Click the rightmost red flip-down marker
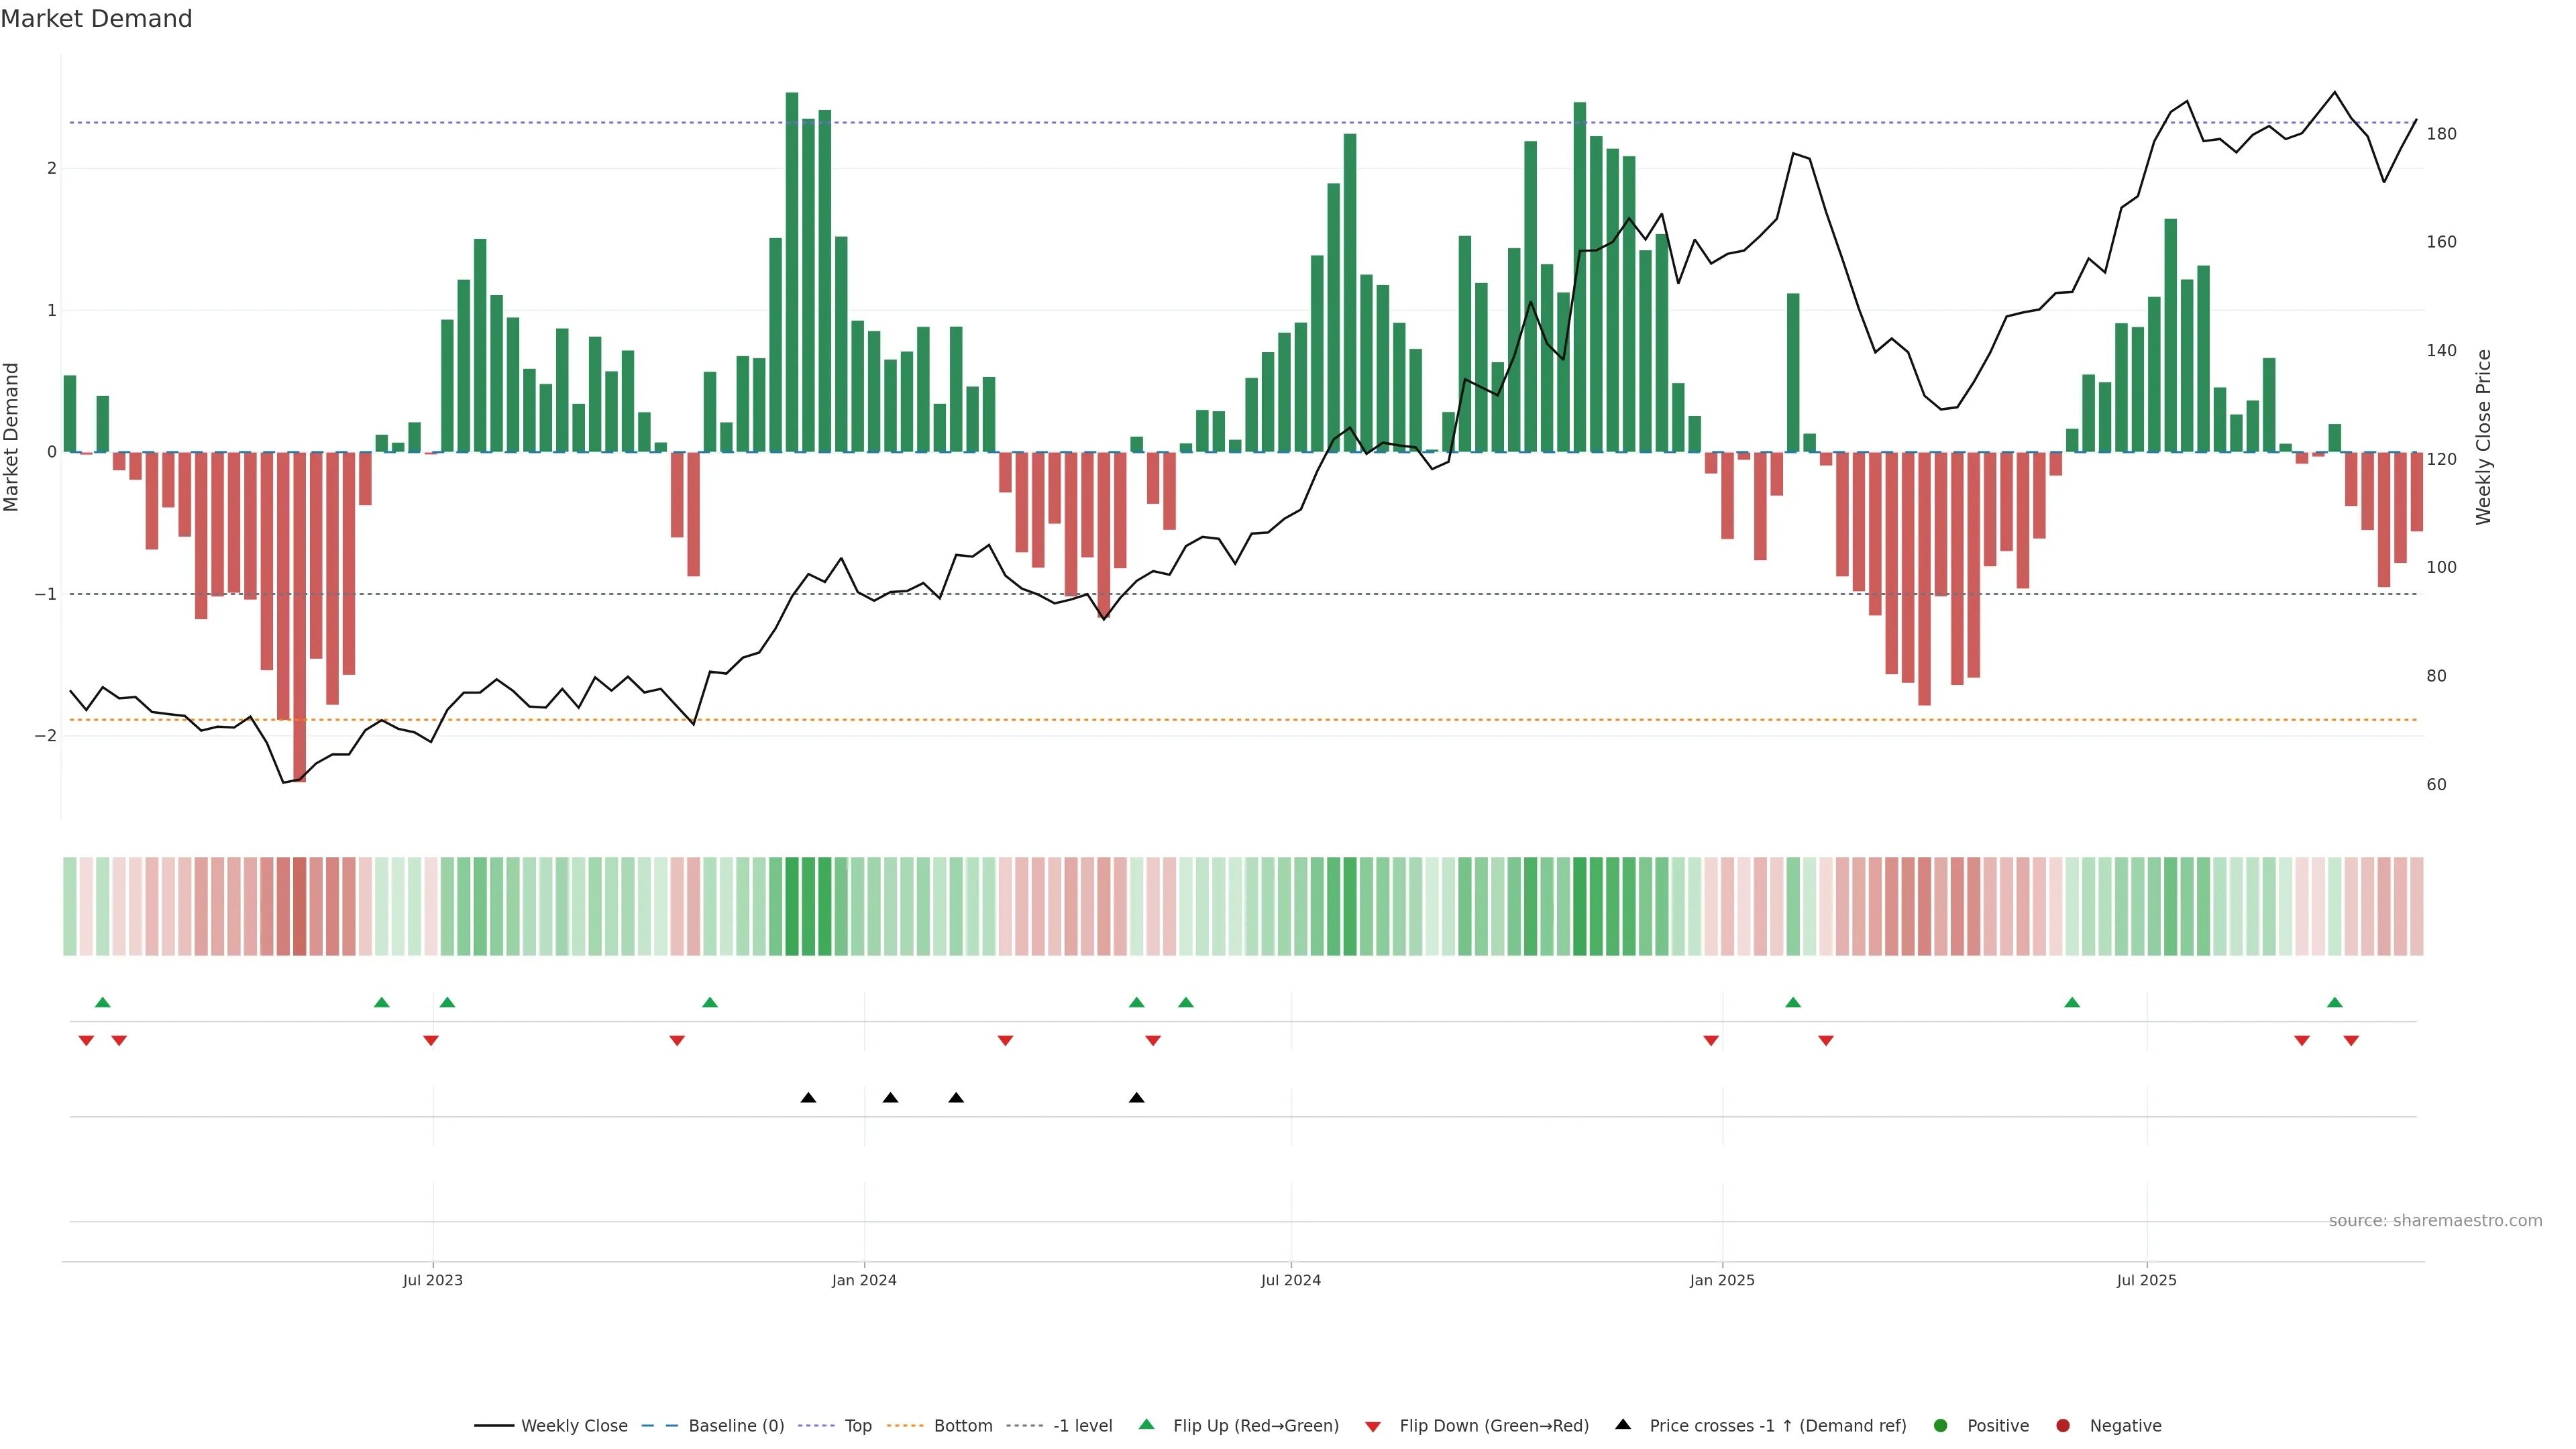Viewport: 2576px width, 1449px height. 2351,1041
